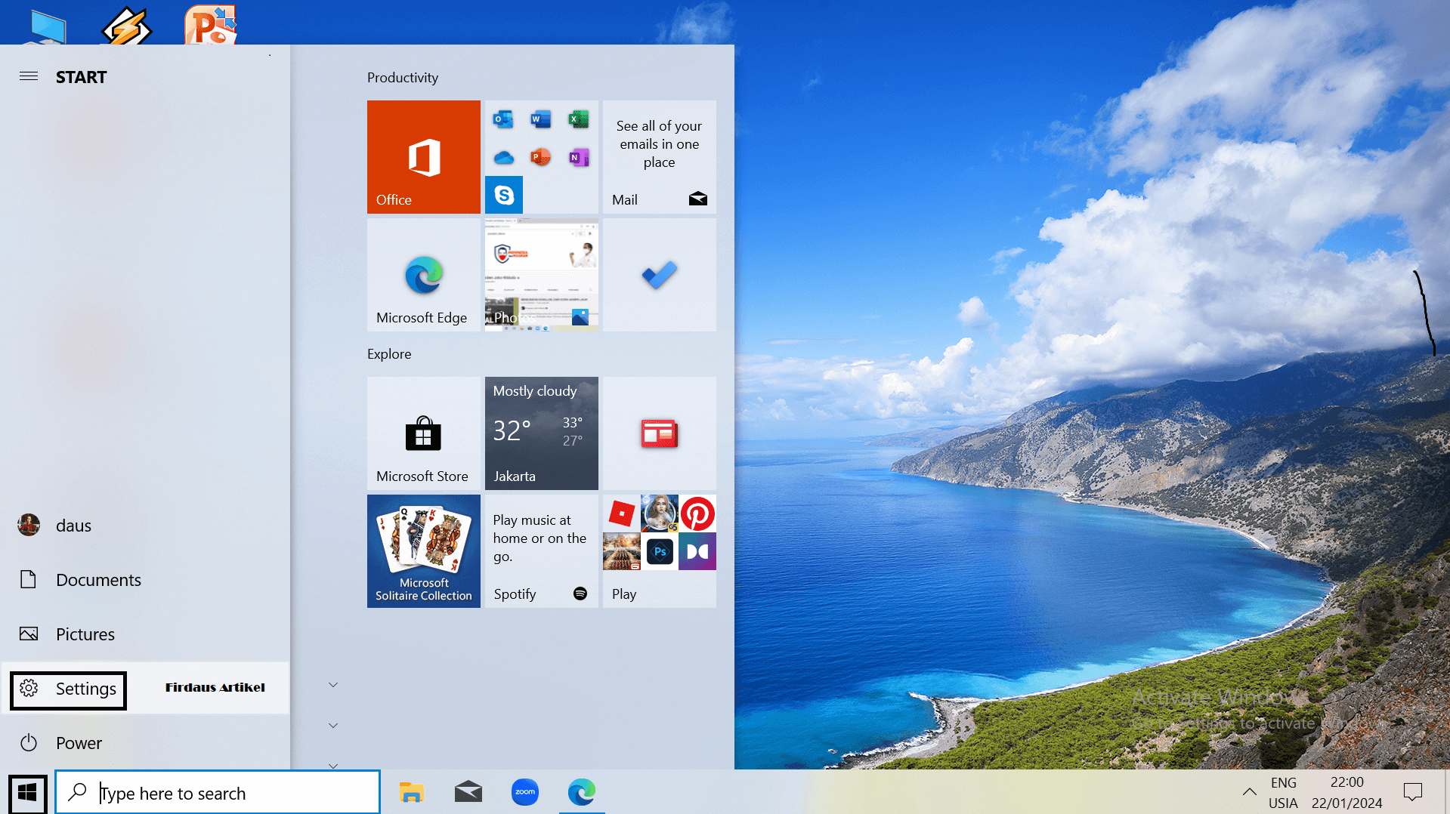Open Zoom from the taskbar

525,792
